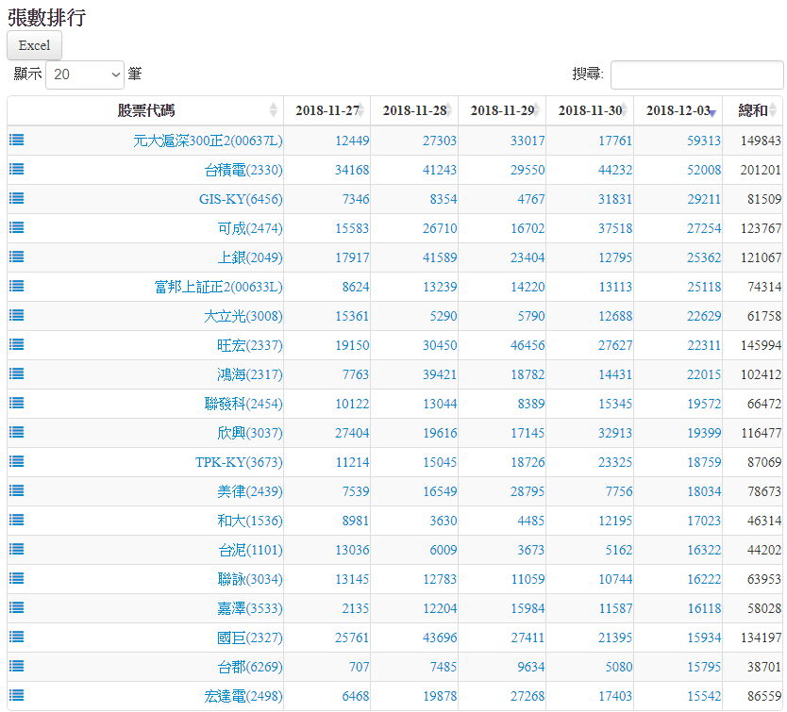The image size is (787, 712).
Task: Click the list icon for 聯發科(2454) row
Action: pyautogui.click(x=17, y=404)
